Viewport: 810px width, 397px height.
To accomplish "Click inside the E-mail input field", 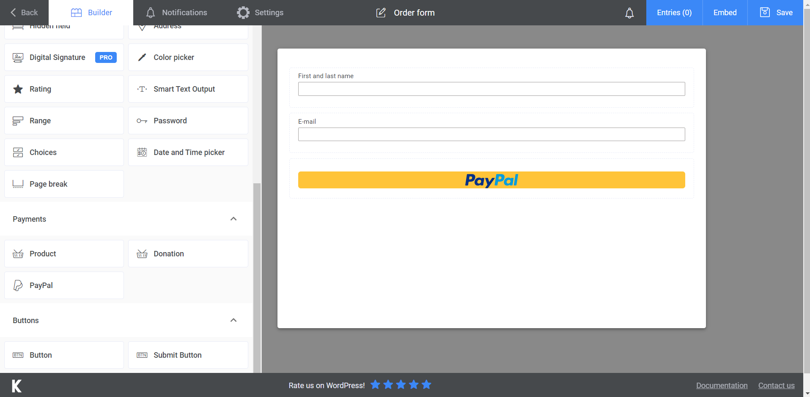I will pyautogui.click(x=491, y=134).
